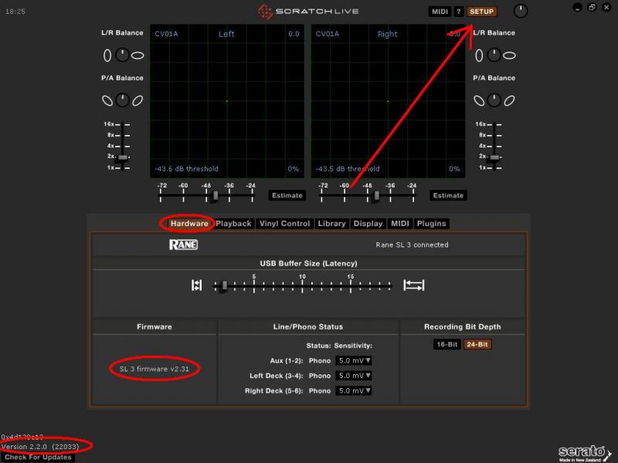Click Estimate for the Left scope

tap(287, 195)
